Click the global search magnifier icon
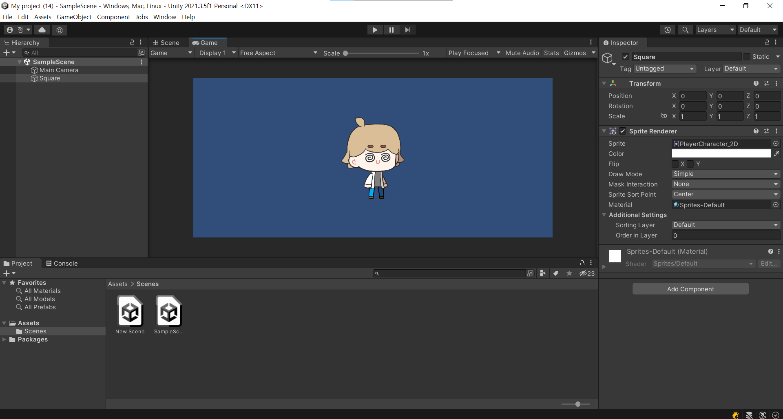Image resolution: width=783 pixels, height=419 pixels. click(x=685, y=30)
